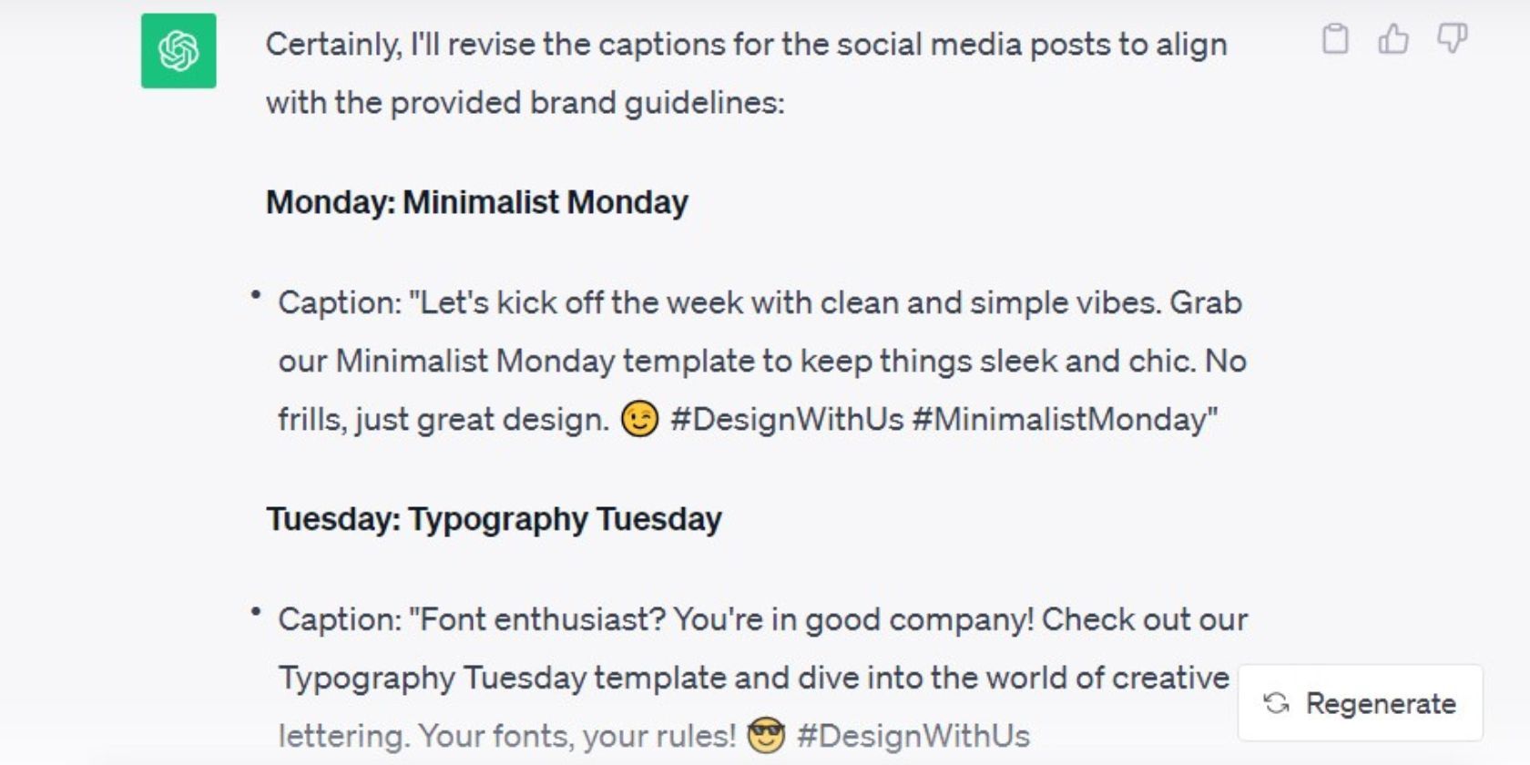Image resolution: width=1530 pixels, height=765 pixels.
Task: Click #DesignWithUs in the Monday caption
Action: (x=787, y=419)
